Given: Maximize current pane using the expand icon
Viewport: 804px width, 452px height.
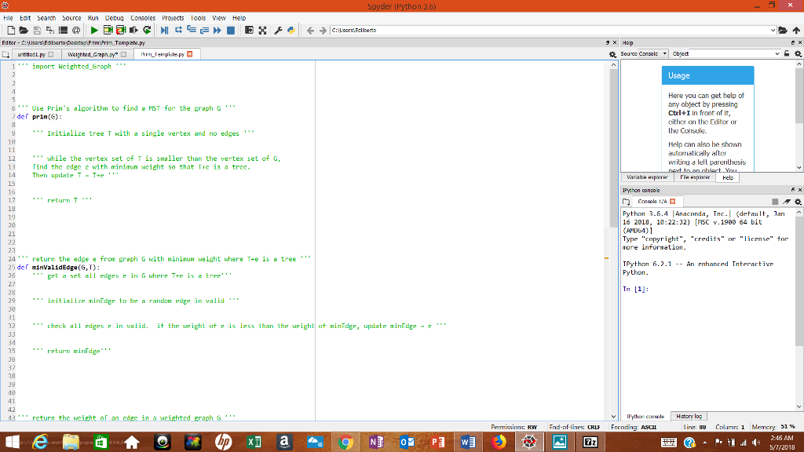Looking at the screenshot, I should (x=263, y=30).
